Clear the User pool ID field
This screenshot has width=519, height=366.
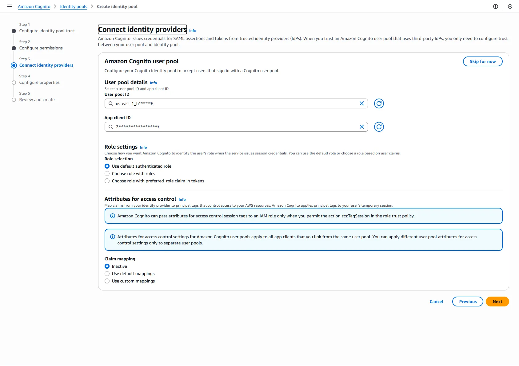pyautogui.click(x=362, y=103)
